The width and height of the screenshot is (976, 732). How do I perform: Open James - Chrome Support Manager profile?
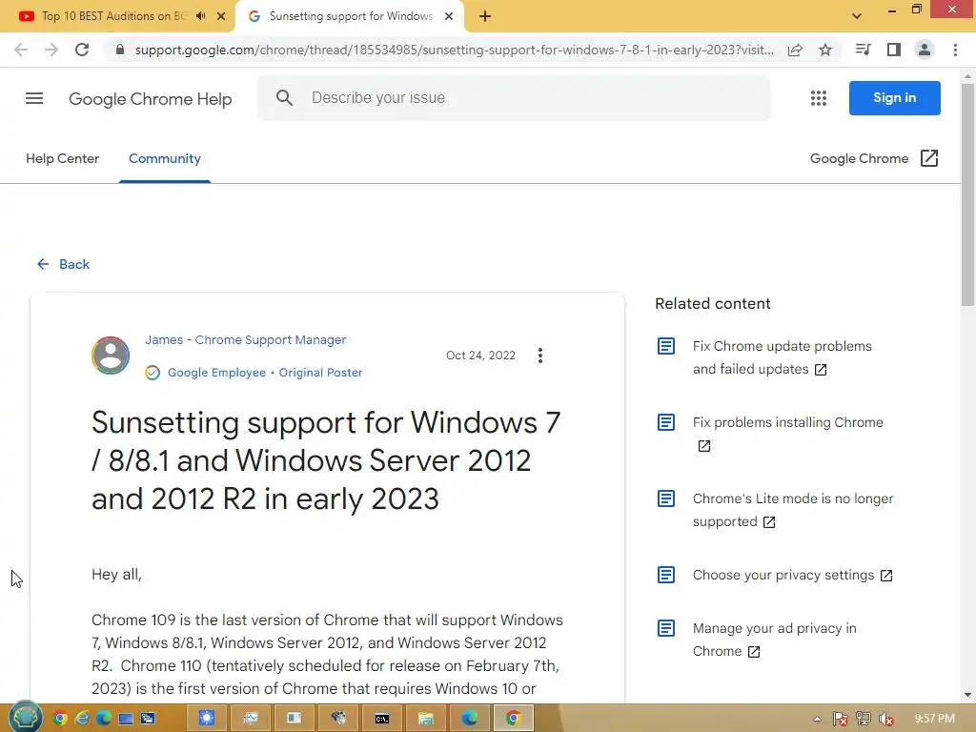245,340
